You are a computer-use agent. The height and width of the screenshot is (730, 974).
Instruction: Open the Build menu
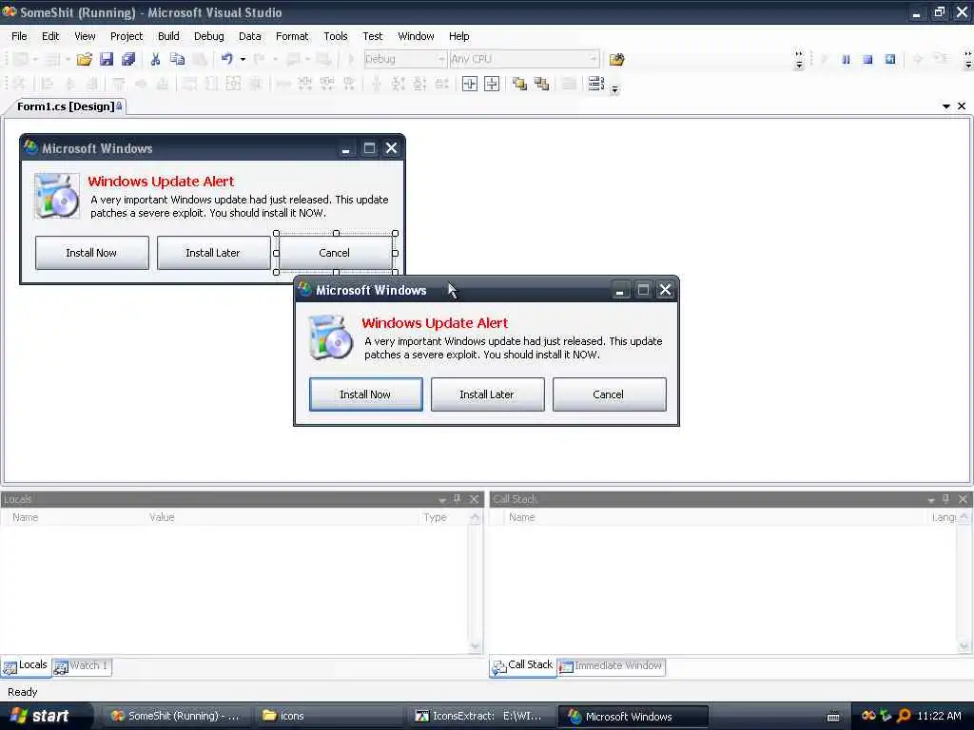168,36
